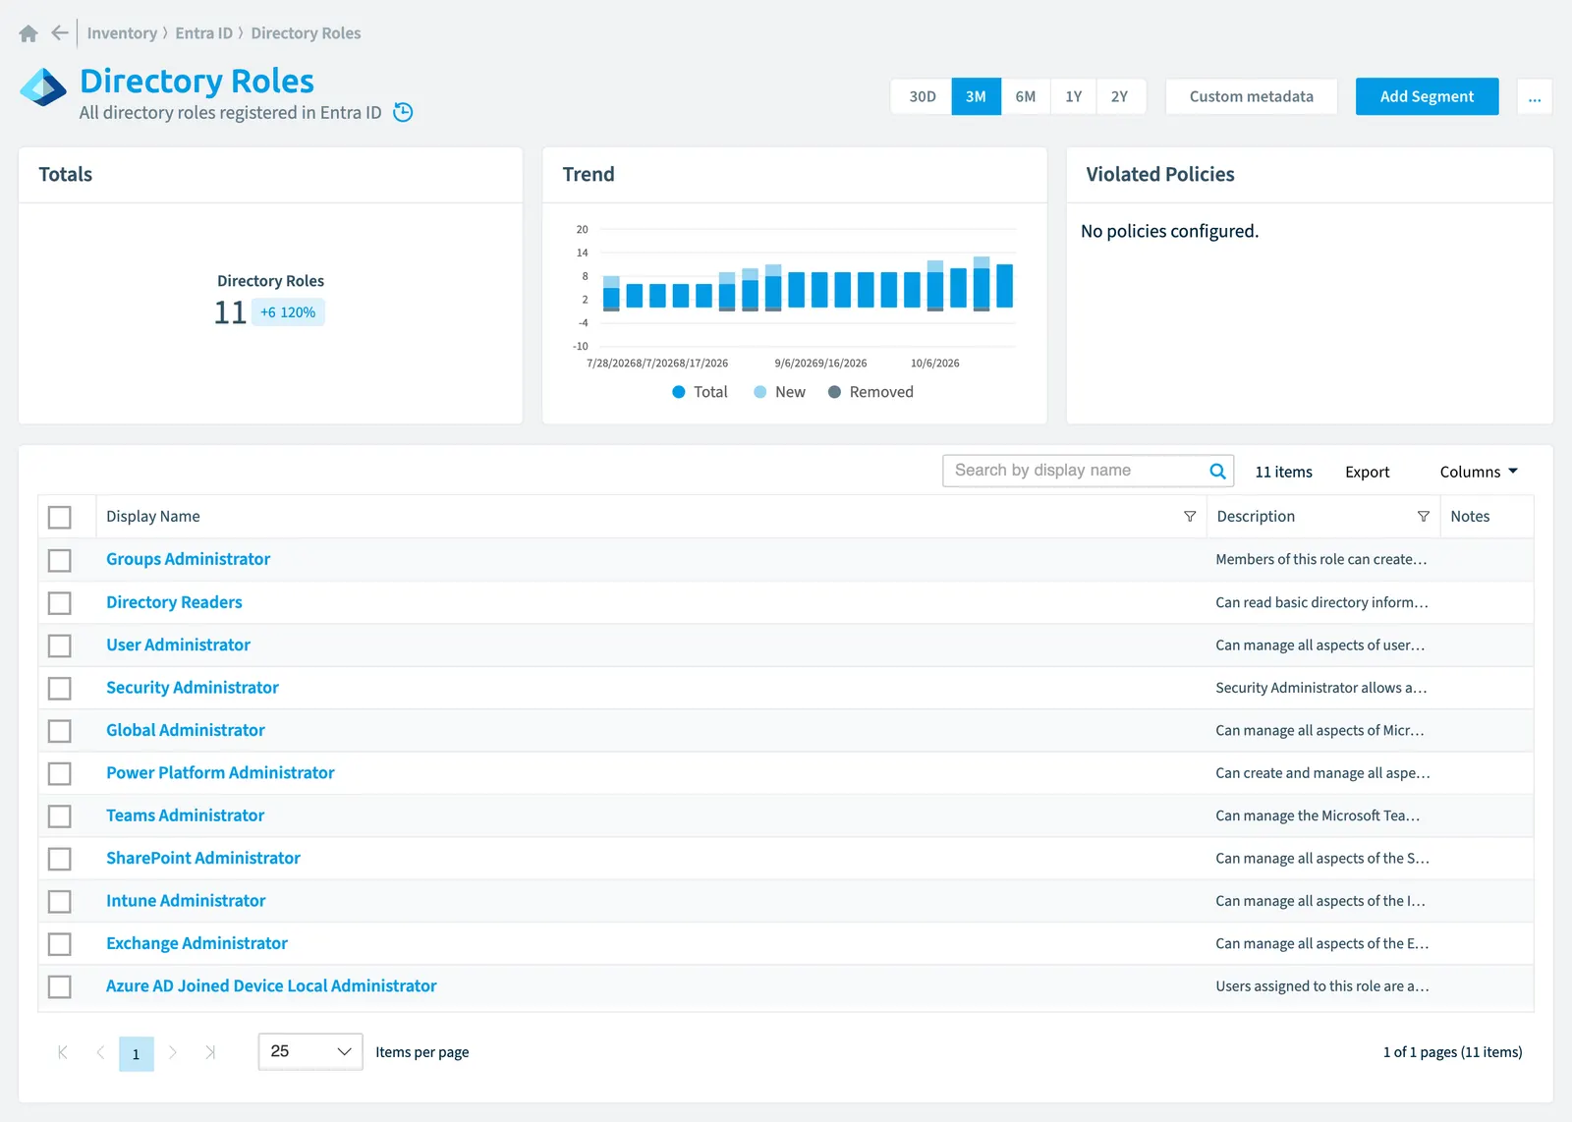This screenshot has height=1122, width=1572.
Task: Open the Display Name column filter
Action: [1190, 517]
